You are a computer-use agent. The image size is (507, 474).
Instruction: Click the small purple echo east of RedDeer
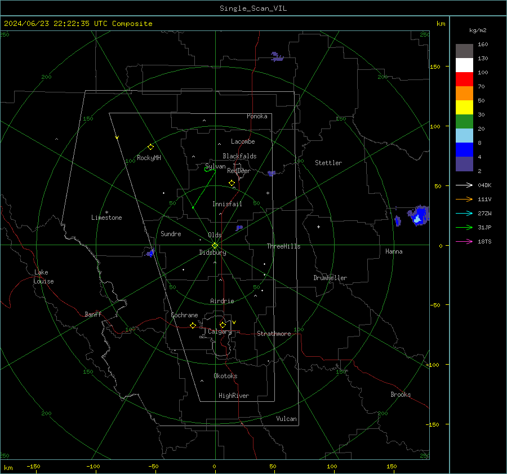click(272, 174)
